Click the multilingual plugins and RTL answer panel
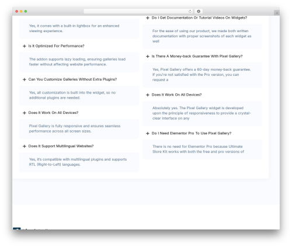Screen dimensions: 292x247 tap(79, 162)
